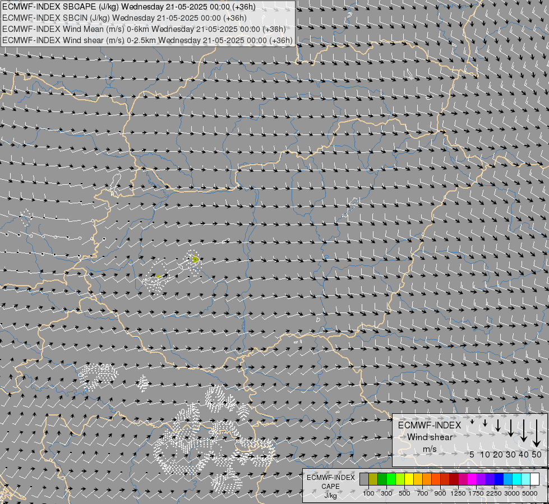Click the '700' CAPE tick label

pyautogui.click(x=423, y=493)
